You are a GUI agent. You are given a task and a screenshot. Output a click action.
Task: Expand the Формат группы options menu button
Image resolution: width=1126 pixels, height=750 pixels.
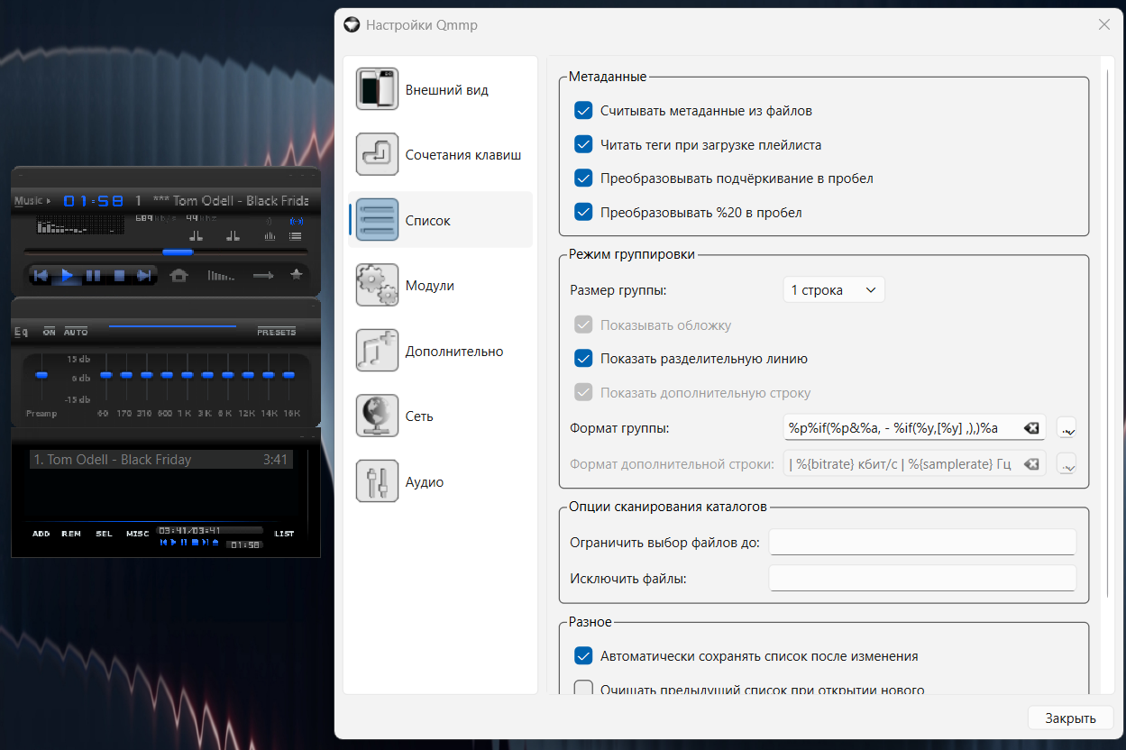[1066, 428]
